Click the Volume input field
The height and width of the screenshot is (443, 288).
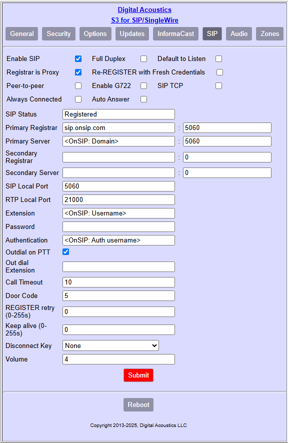pos(118,359)
